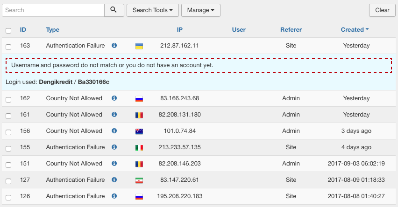The width and height of the screenshot is (398, 207).
Task: Sort entries by the Type column header
Action: tap(53, 30)
